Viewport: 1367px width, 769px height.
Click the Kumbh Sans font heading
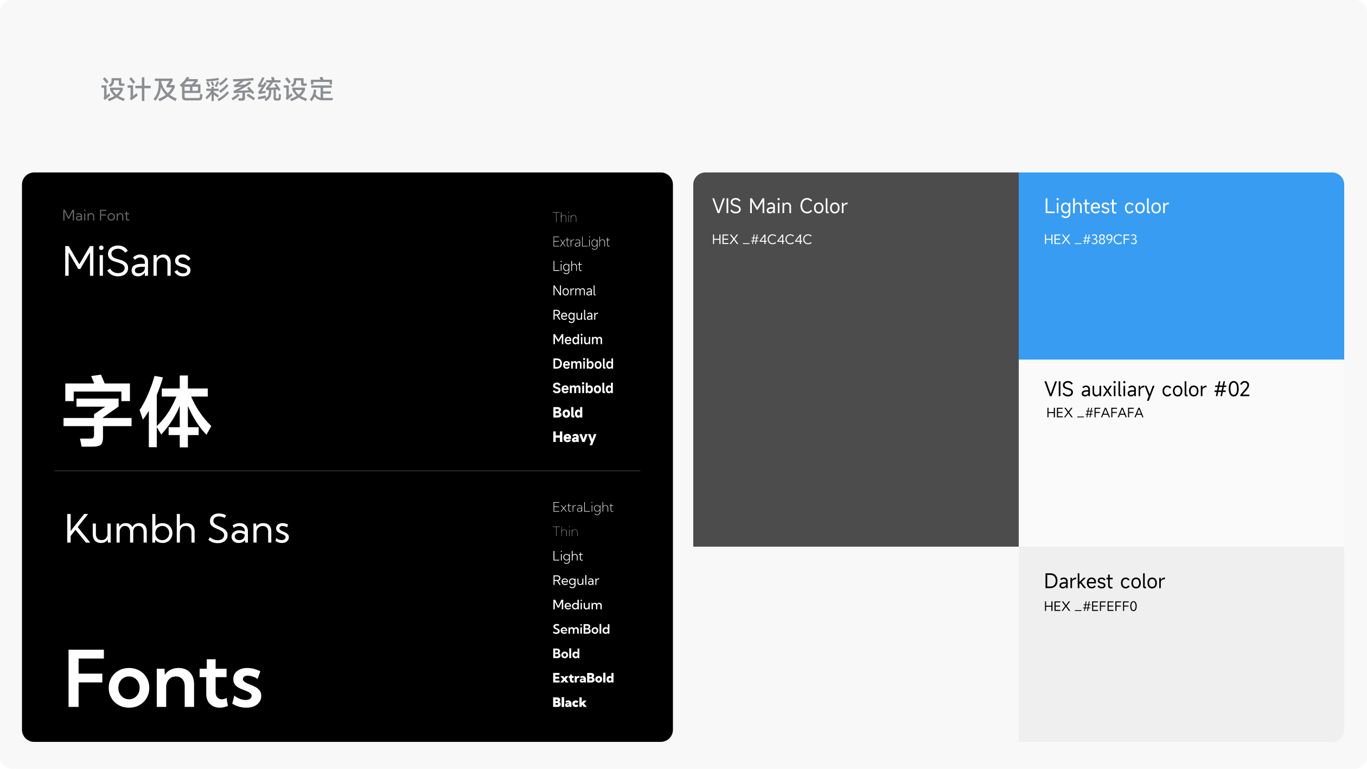pyautogui.click(x=177, y=529)
